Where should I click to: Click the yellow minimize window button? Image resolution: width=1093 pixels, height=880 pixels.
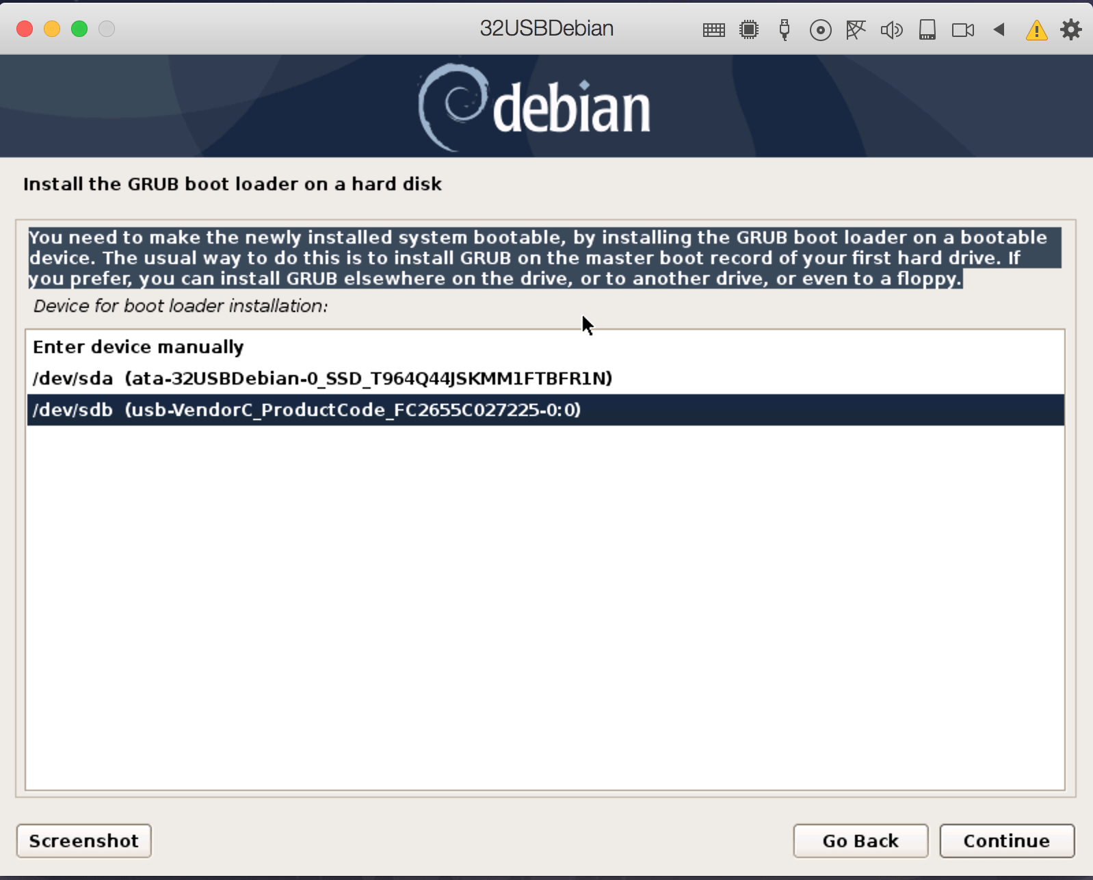52,29
